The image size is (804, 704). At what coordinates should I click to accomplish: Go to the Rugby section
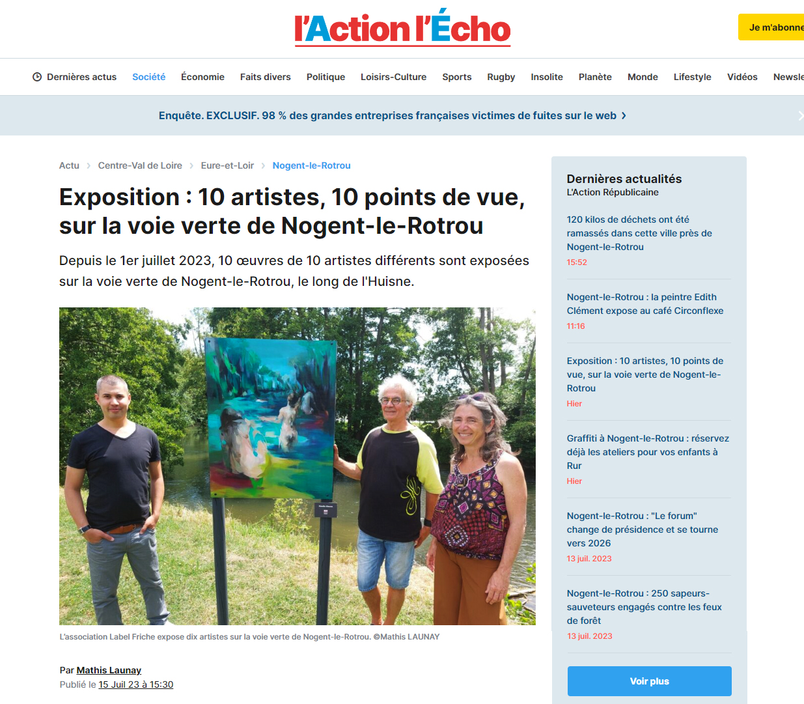501,77
